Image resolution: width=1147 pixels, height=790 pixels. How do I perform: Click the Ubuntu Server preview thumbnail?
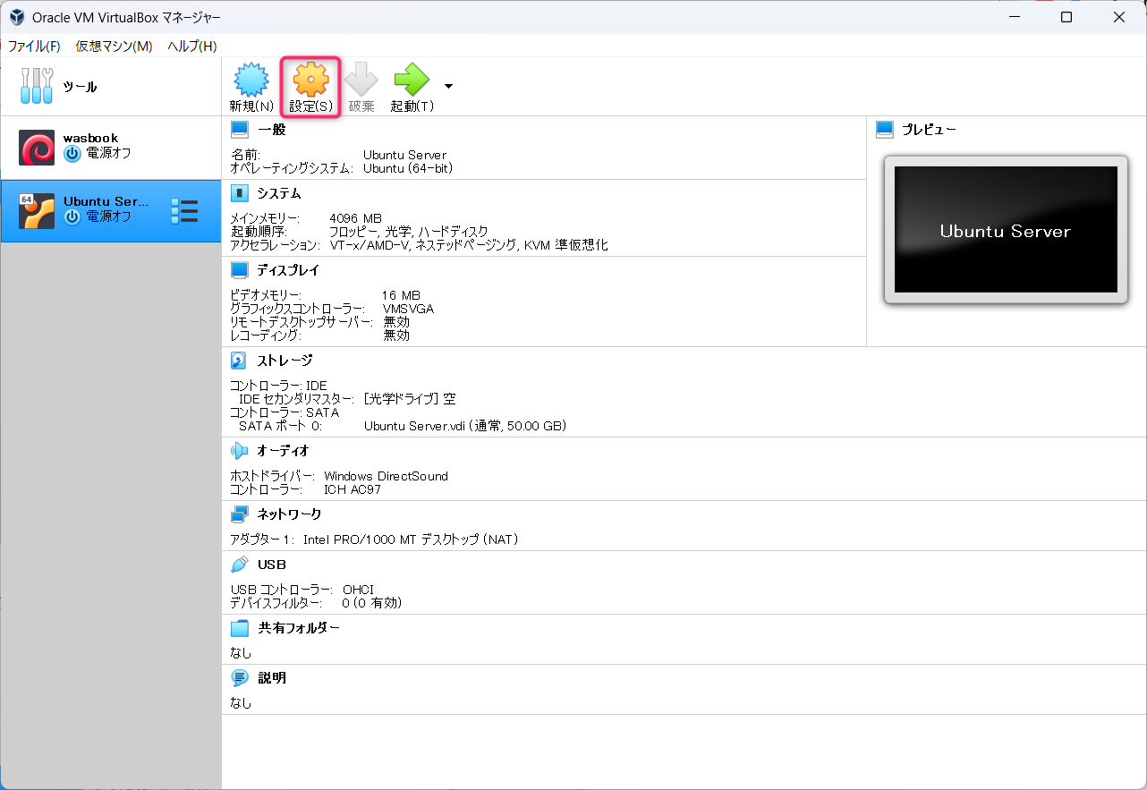tap(1006, 231)
